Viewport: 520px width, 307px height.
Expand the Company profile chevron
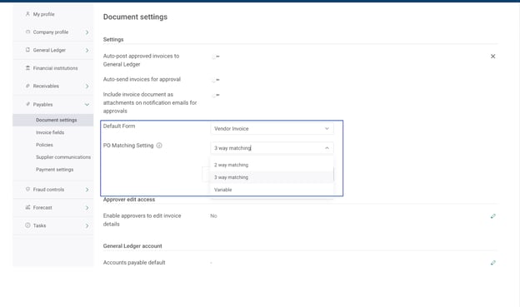pos(87,32)
